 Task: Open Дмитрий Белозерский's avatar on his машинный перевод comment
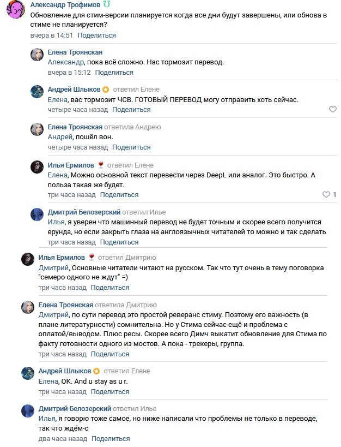click(37, 214)
